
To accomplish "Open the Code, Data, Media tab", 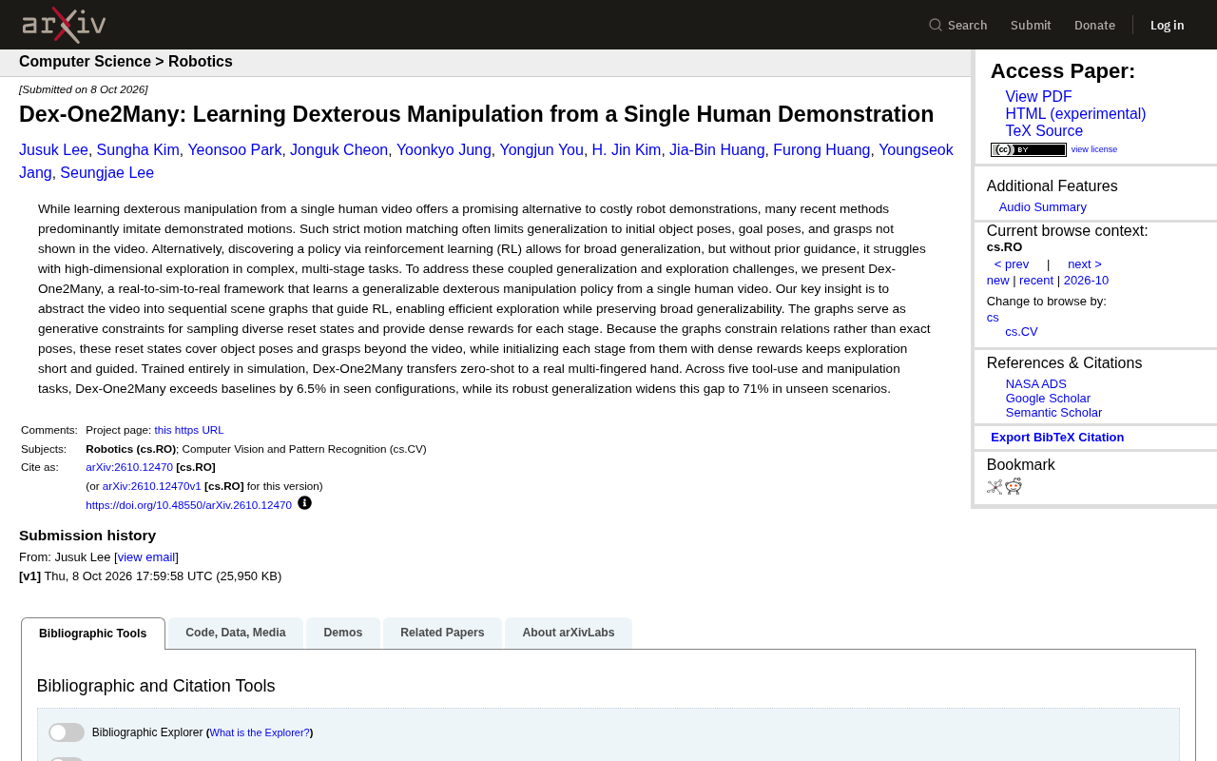I will point(236,633).
